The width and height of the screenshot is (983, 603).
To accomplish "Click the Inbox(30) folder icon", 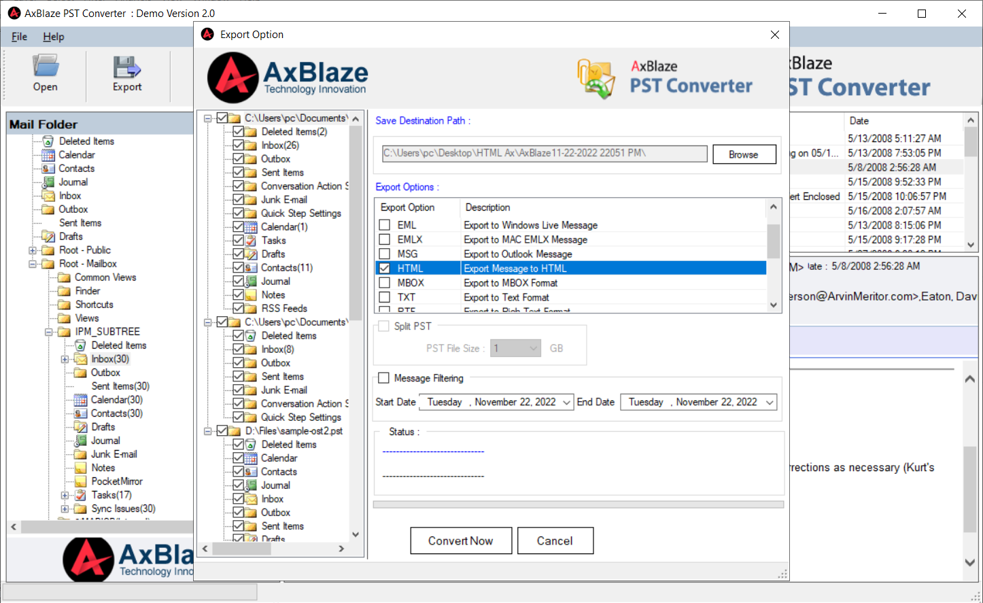I will (81, 359).
